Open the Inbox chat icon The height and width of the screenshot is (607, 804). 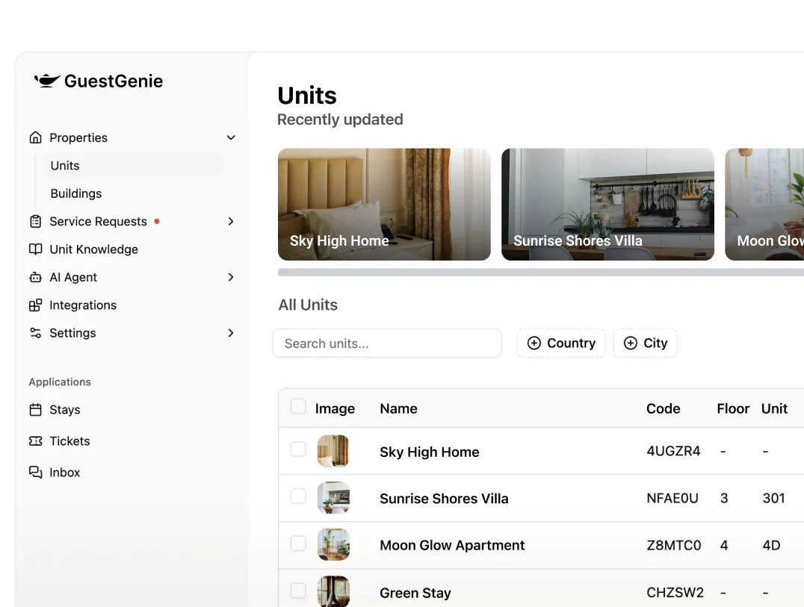coord(35,473)
